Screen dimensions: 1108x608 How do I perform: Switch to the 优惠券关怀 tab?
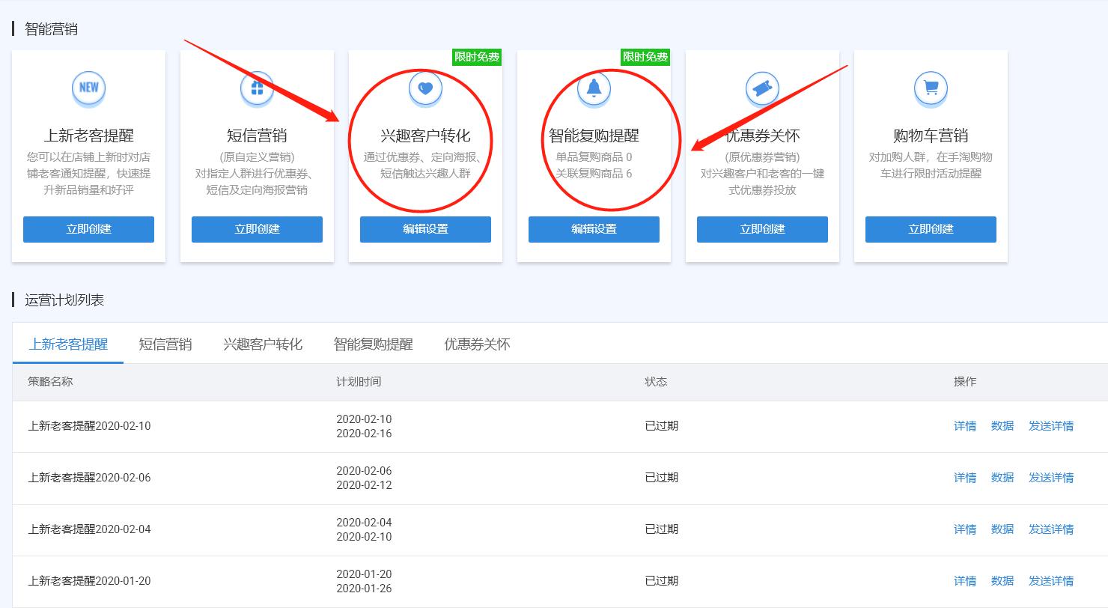[477, 344]
